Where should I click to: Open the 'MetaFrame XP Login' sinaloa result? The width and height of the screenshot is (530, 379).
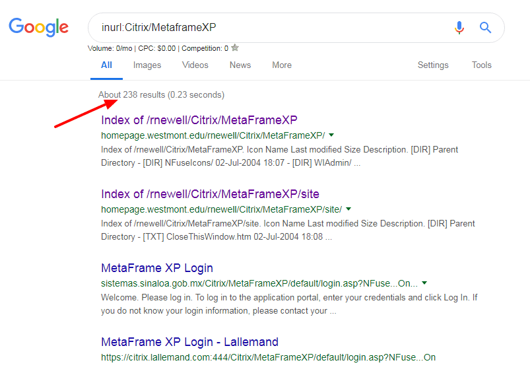click(x=157, y=268)
